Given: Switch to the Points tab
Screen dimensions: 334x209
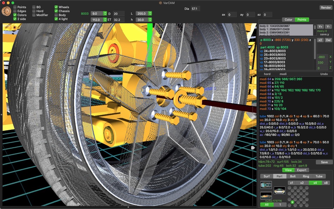Looking at the screenshot, I should click(x=302, y=20).
